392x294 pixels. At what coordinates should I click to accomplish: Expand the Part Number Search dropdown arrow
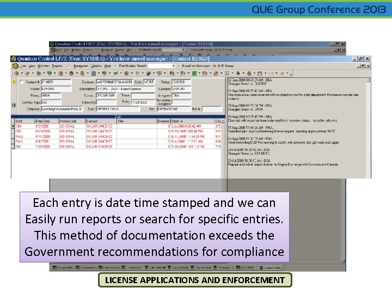click(174, 66)
